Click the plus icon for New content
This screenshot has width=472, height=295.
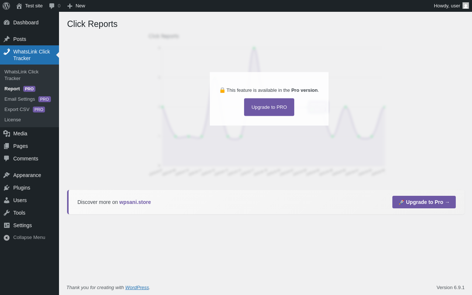70,6
